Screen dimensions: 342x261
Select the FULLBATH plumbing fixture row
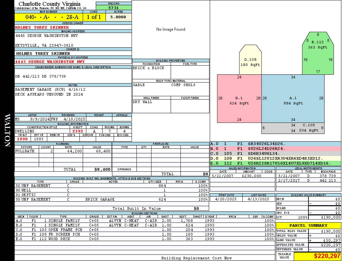(63, 151)
